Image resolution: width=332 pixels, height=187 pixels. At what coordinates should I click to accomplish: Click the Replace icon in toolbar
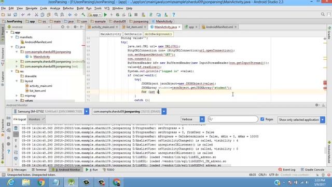(x=62, y=15)
